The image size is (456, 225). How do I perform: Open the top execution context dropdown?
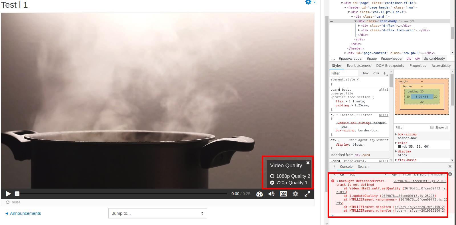coord(368,174)
